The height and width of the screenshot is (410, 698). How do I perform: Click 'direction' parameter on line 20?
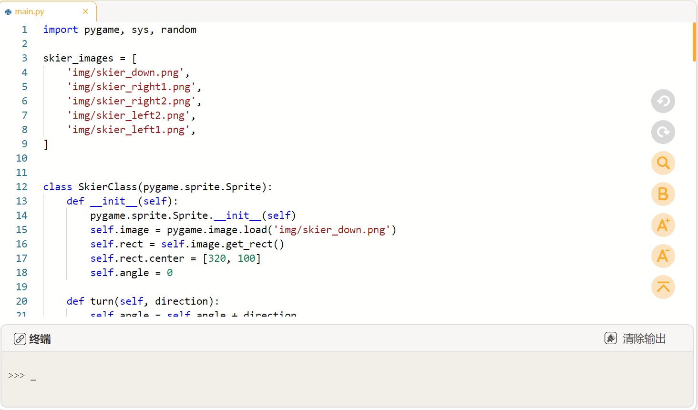182,301
